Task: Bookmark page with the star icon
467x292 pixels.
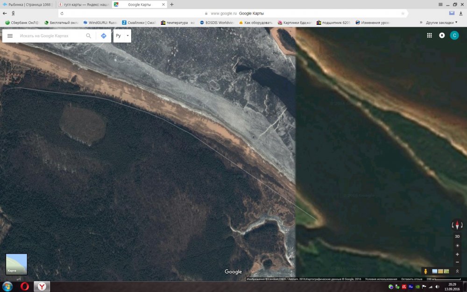Action: (x=403, y=14)
